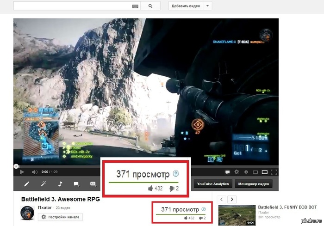Open annotations editor speech bubble plus icon
324x226 pixels.
[77, 184]
